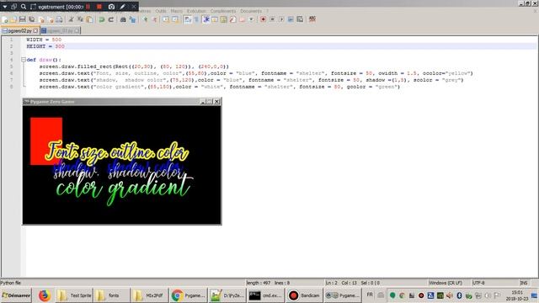
Task: Redo with the dark curved arrow icon
Action: pos(110,19)
